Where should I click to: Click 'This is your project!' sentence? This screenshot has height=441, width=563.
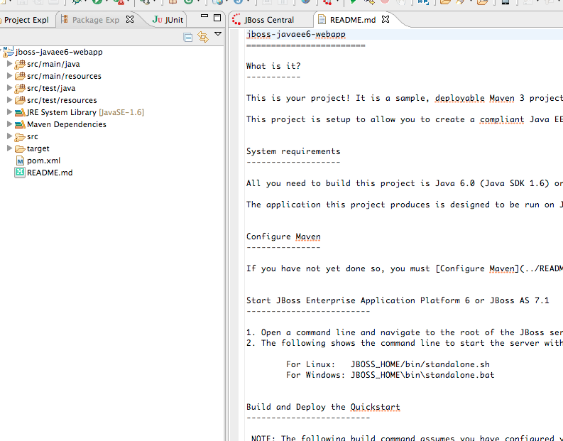pyautogui.click(x=405, y=98)
